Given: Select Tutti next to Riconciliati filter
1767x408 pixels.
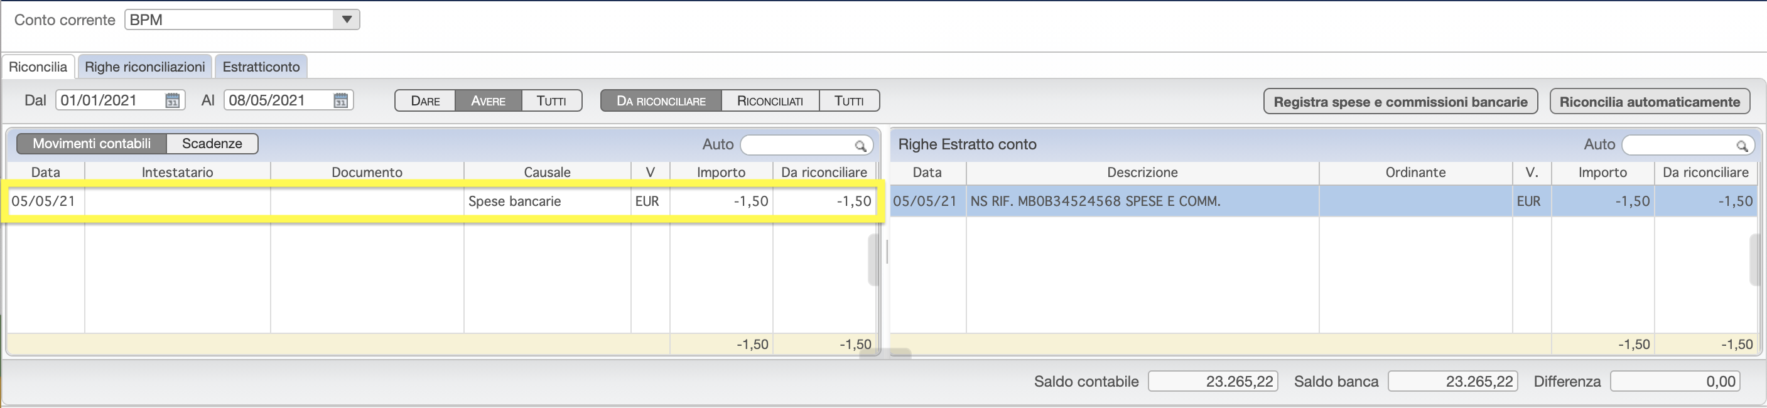Looking at the screenshot, I should (x=849, y=101).
